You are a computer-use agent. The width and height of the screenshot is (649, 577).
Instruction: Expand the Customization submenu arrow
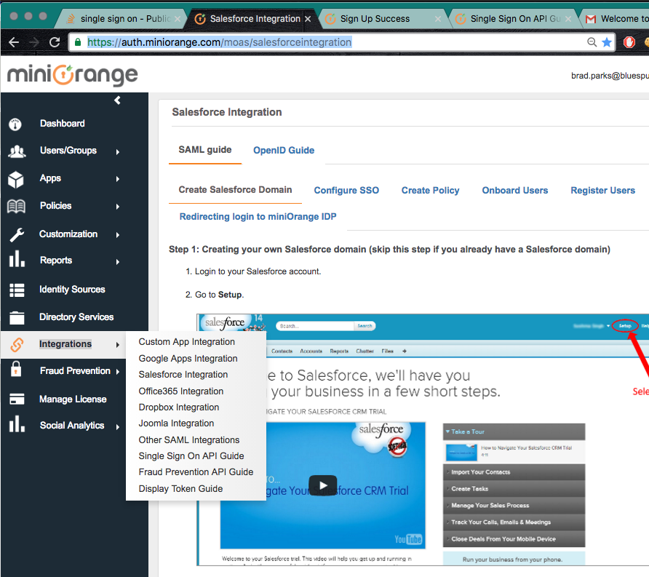click(118, 235)
